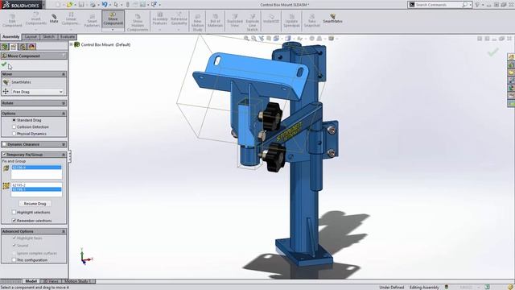Collapse the Temporary Fix/Group section
Viewport: 515px width, 290px height.
coord(64,155)
